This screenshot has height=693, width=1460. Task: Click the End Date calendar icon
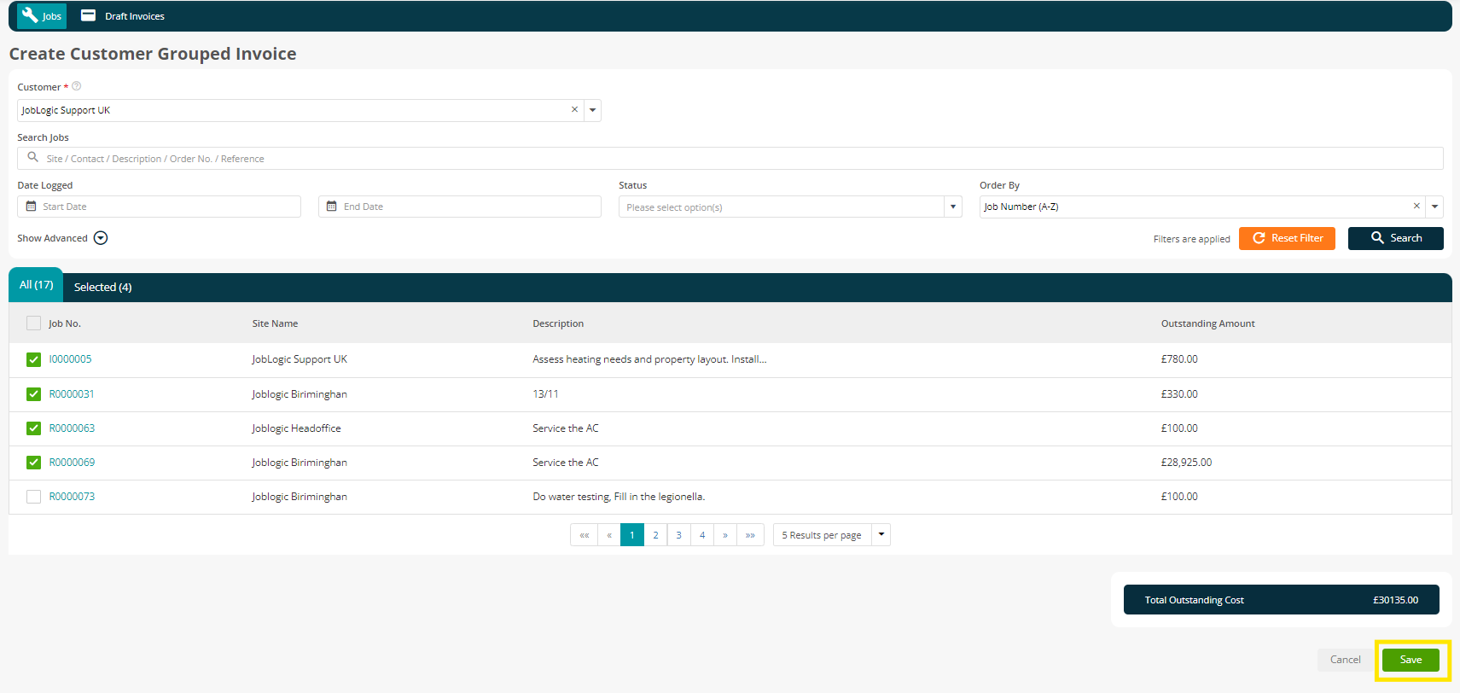pos(332,207)
